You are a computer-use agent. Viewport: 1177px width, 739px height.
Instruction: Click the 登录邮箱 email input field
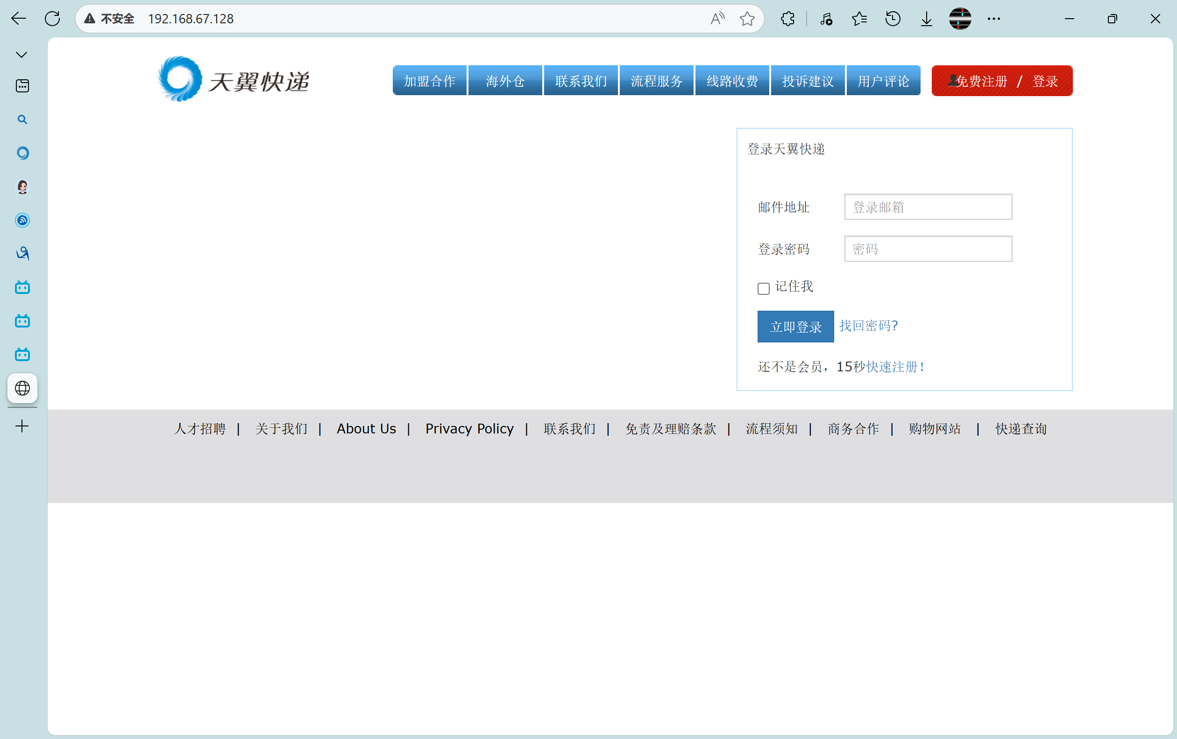click(x=928, y=207)
